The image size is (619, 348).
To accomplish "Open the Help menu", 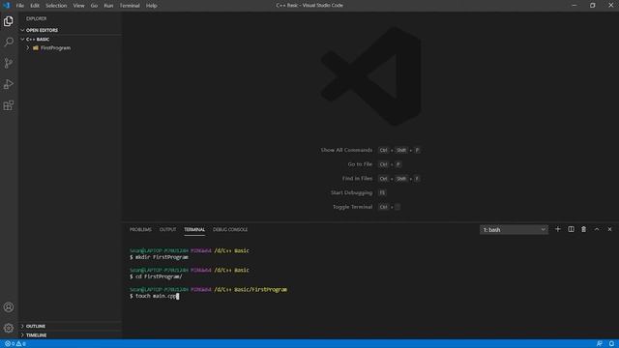I will click(x=152, y=6).
